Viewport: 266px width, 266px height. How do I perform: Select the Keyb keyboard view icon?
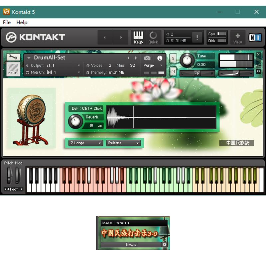coord(138,37)
